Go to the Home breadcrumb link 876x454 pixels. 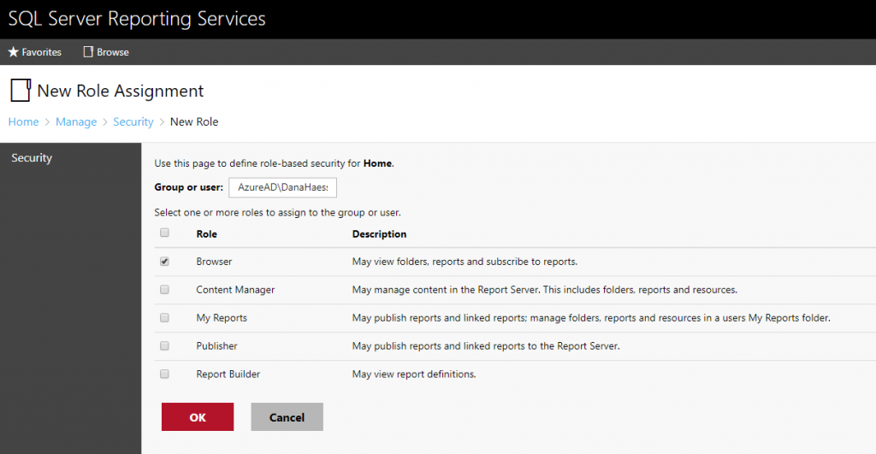(23, 121)
